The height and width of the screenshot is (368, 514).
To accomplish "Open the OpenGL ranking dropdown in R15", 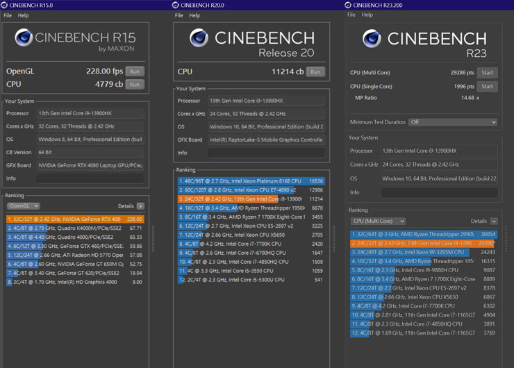I will tap(23, 206).
